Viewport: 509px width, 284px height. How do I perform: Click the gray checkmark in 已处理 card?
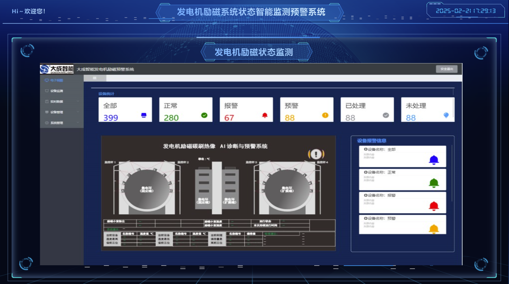(x=386, y=116)
